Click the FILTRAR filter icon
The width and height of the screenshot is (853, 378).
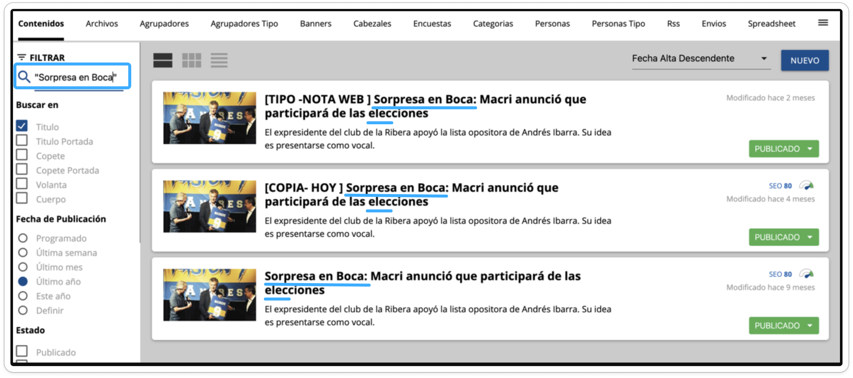point(22,58)
